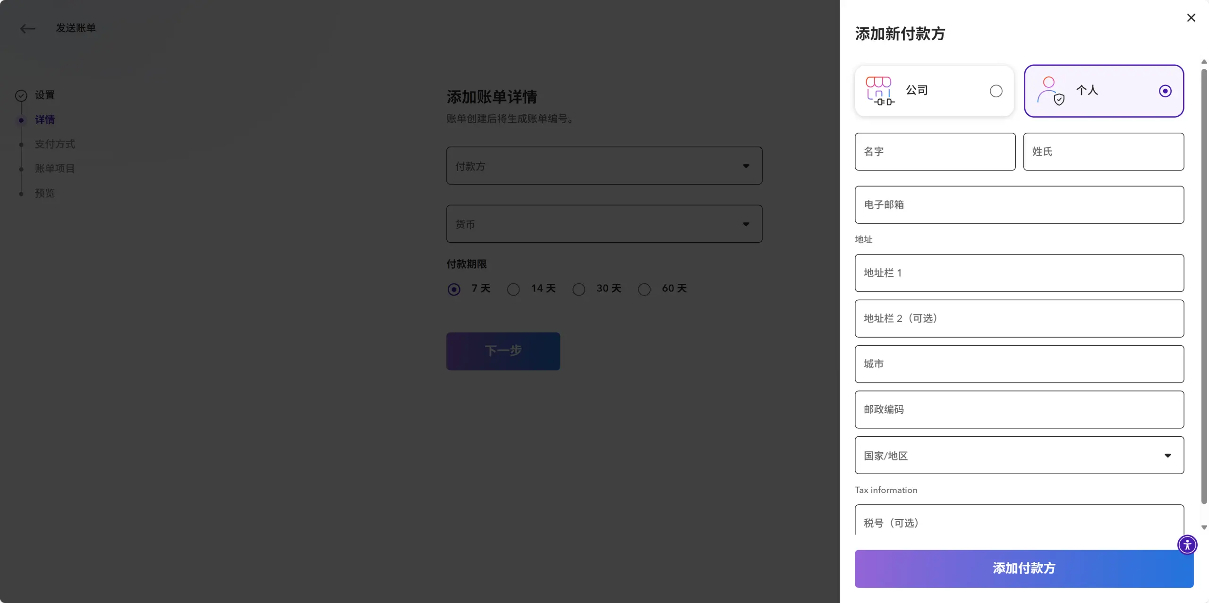
Task: Click the 添加账单详情 heading
Action: 492,97
